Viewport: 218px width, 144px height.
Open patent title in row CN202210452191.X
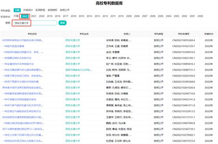pos(19,100)
